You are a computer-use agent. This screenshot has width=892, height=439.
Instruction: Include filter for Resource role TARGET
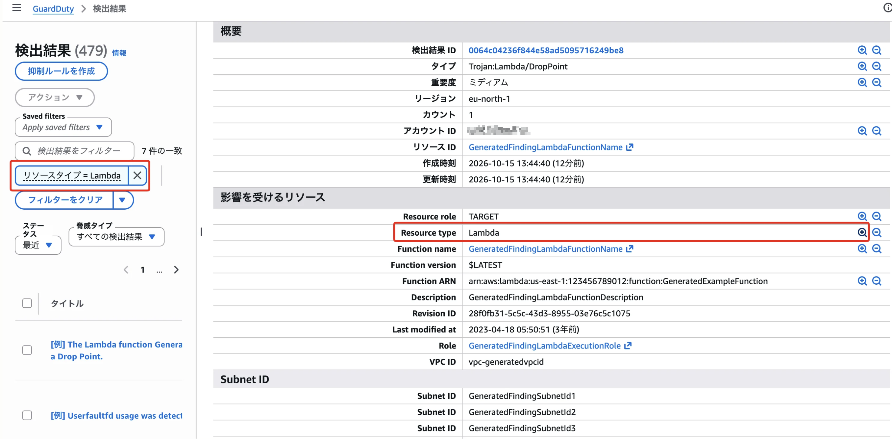(x=862, y=217)
